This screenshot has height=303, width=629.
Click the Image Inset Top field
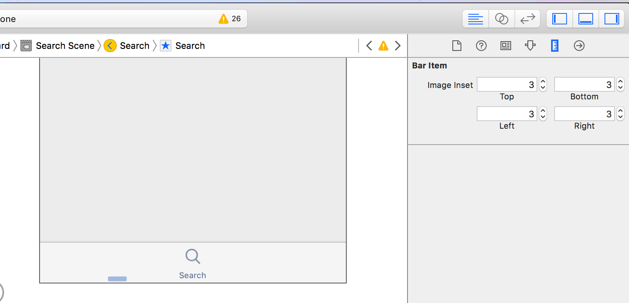(x=507, y=84)
